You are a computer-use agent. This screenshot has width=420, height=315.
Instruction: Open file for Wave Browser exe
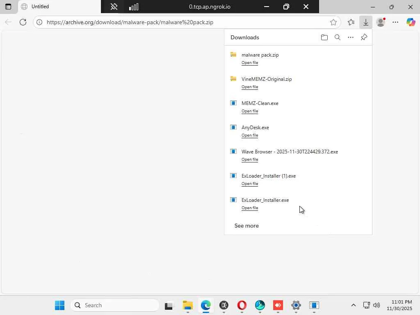pyautogui.click(x=250, y=160)
